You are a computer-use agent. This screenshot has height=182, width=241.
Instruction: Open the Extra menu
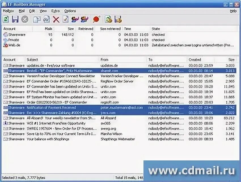pos(56,11)
